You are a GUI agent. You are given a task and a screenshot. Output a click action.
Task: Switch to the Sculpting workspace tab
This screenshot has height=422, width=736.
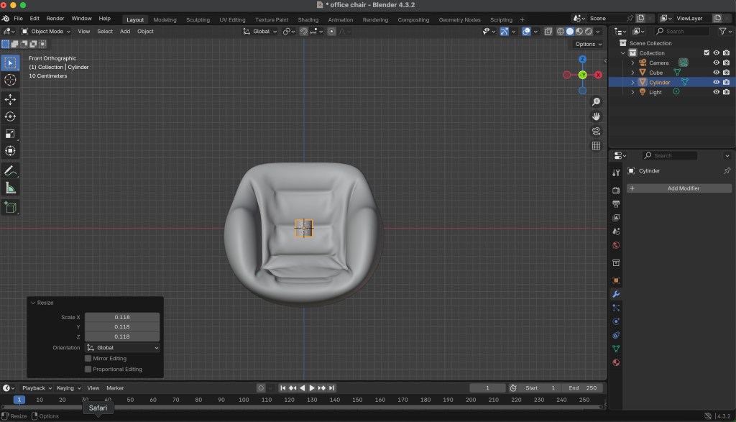(198, 19)
